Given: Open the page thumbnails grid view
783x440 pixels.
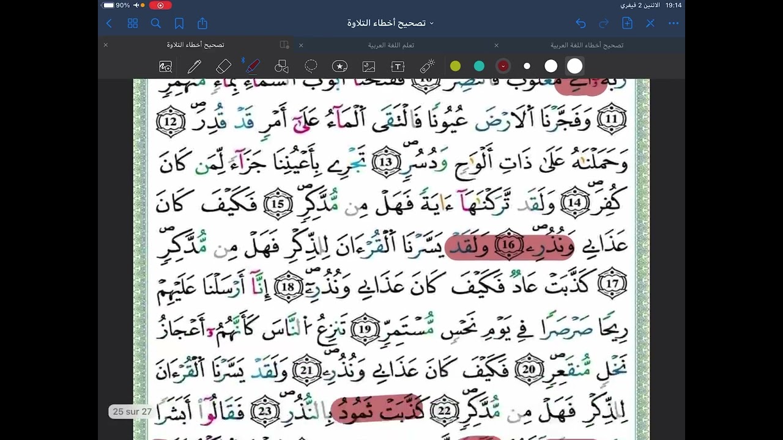Looking at the screenshot, I should [133, 23].
